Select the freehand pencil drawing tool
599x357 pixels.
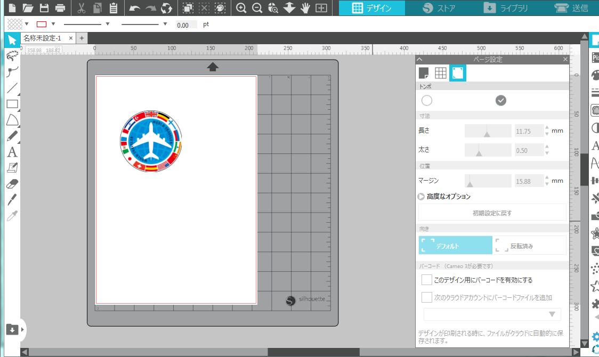[x=12, y=136]
